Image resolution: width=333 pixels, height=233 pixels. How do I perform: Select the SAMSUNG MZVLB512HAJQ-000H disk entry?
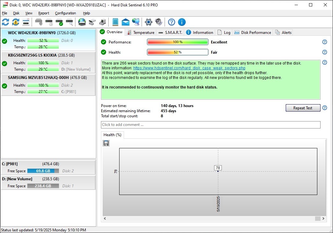click(48, 85)
